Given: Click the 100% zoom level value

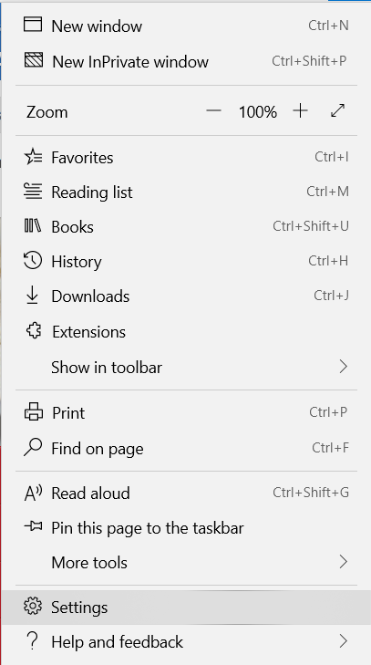Looking at the screenshot, I should tap(257, 112).
